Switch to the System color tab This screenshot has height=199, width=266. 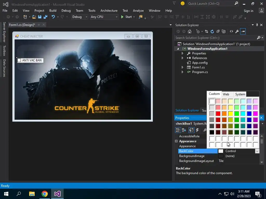pos(240,94)
